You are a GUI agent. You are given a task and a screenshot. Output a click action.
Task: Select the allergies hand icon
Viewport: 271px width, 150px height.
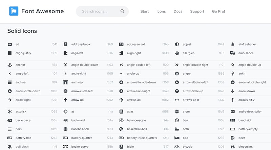(x=177, y=53)
